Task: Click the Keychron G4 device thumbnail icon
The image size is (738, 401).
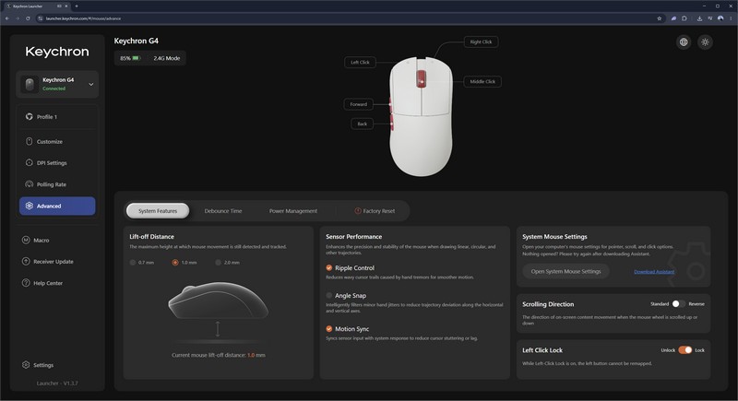Action: coord(30,84)
